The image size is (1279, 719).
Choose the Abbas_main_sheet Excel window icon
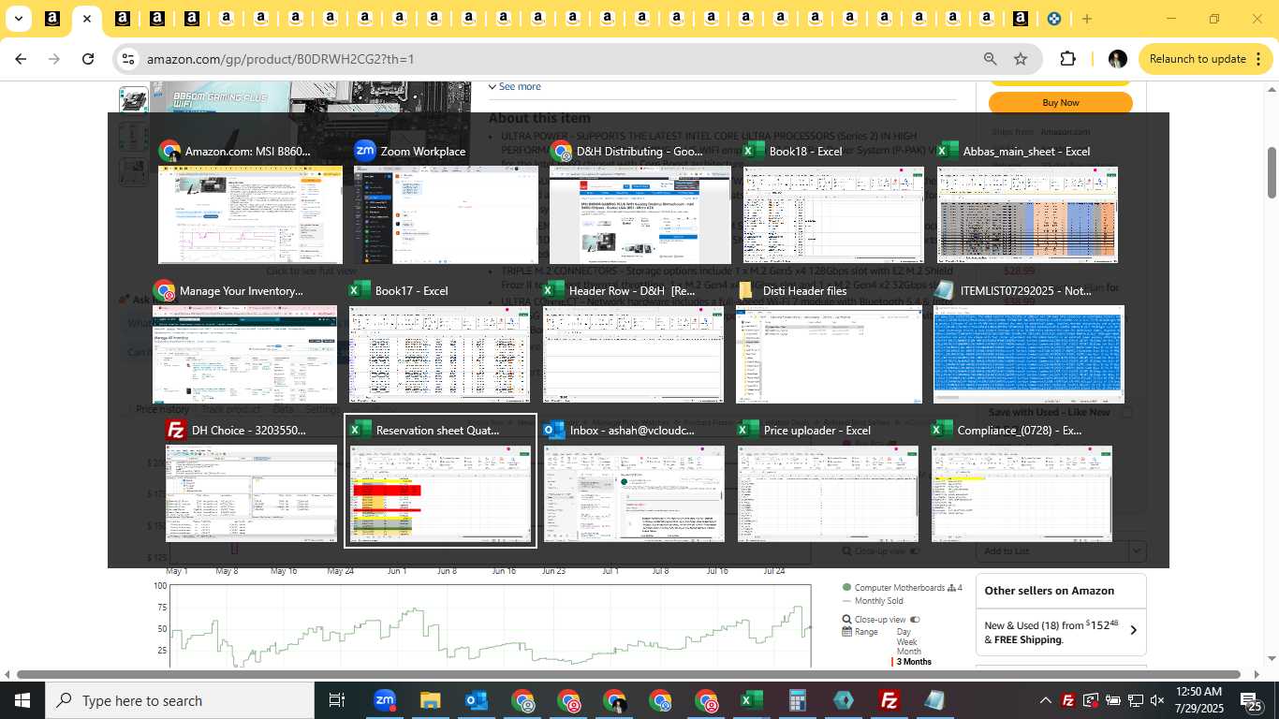948,151
